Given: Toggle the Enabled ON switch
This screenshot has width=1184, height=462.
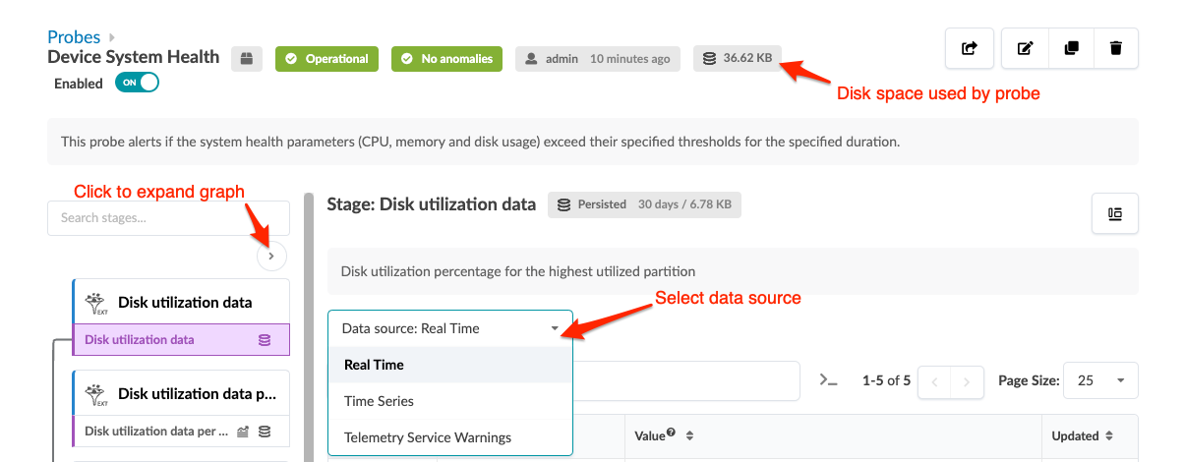Looking at the screenshot, I should pyautogui.click(x=137, y=84).
